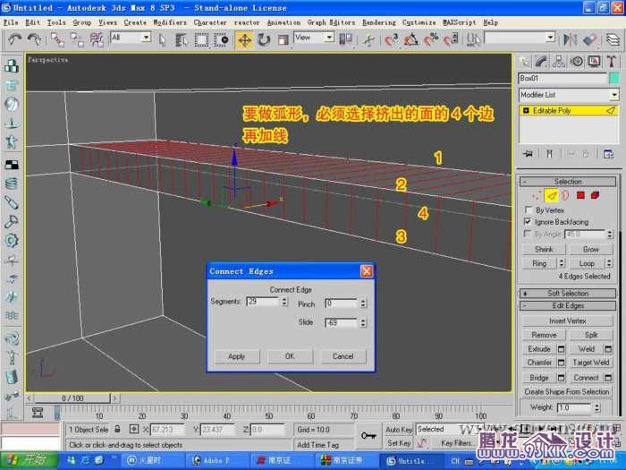Open the Customize menu
This screenshot has height=470, width=626.
point(419,22)
